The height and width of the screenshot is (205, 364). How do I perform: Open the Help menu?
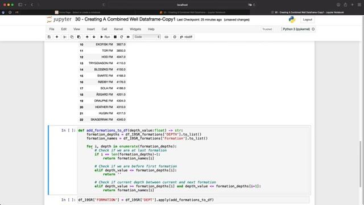click(x=151, y=29)
